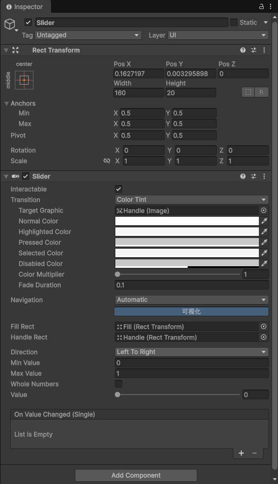Viewport: 278px width, 484px height.
Task: Uncheck the Interactable checkbox
Action: click(119, 189)
